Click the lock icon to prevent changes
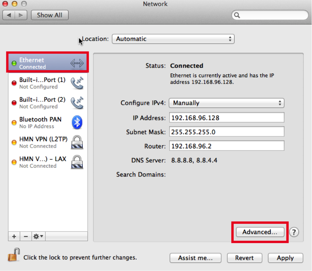 [x=14, y=255]
